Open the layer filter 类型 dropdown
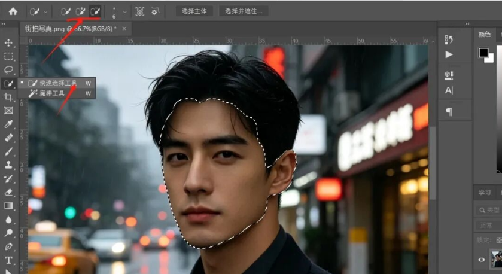The width and height of the screenshot is (502, 274). coord(489,210)
